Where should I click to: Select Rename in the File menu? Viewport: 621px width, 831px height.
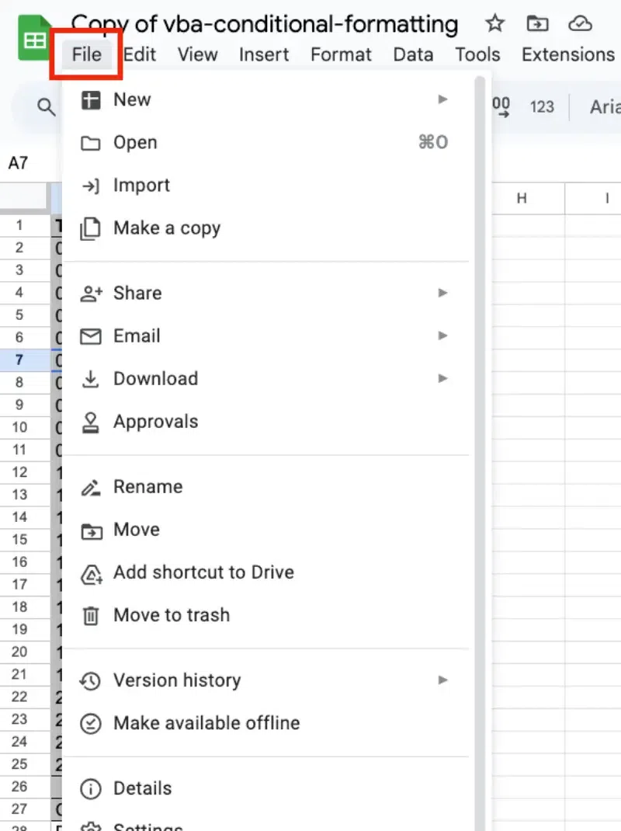pos(147,487)
